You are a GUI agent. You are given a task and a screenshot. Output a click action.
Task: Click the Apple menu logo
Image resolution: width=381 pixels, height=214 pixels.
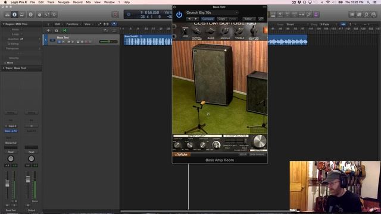coord(5,2)
